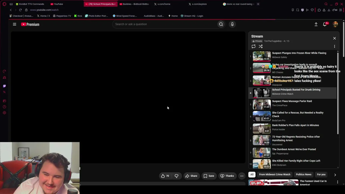
Task: Select the From Midwest Crime Watch chip
Action: click(x=275, y=175)
